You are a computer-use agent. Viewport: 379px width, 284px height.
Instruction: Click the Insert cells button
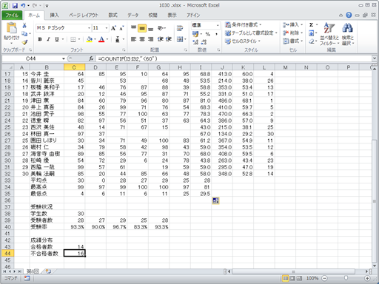point(292,24)
